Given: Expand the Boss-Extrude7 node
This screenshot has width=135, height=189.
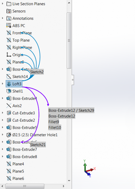Looking at the screenshot, I should pos(2,149).
